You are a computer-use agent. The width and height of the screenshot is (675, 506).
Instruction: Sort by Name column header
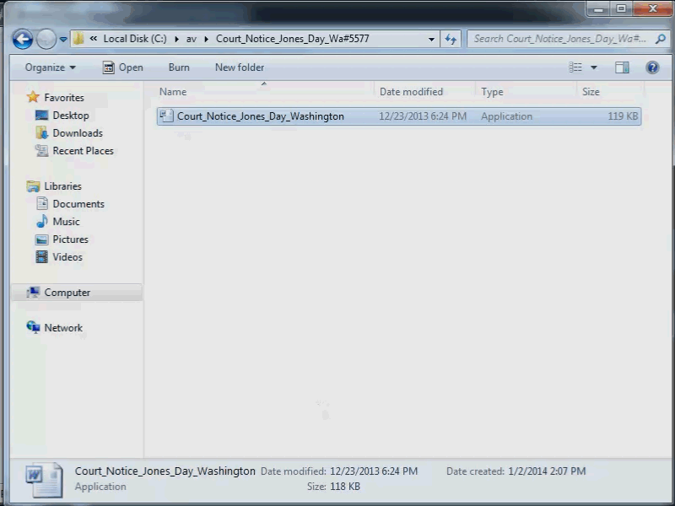tap(173, 92)
